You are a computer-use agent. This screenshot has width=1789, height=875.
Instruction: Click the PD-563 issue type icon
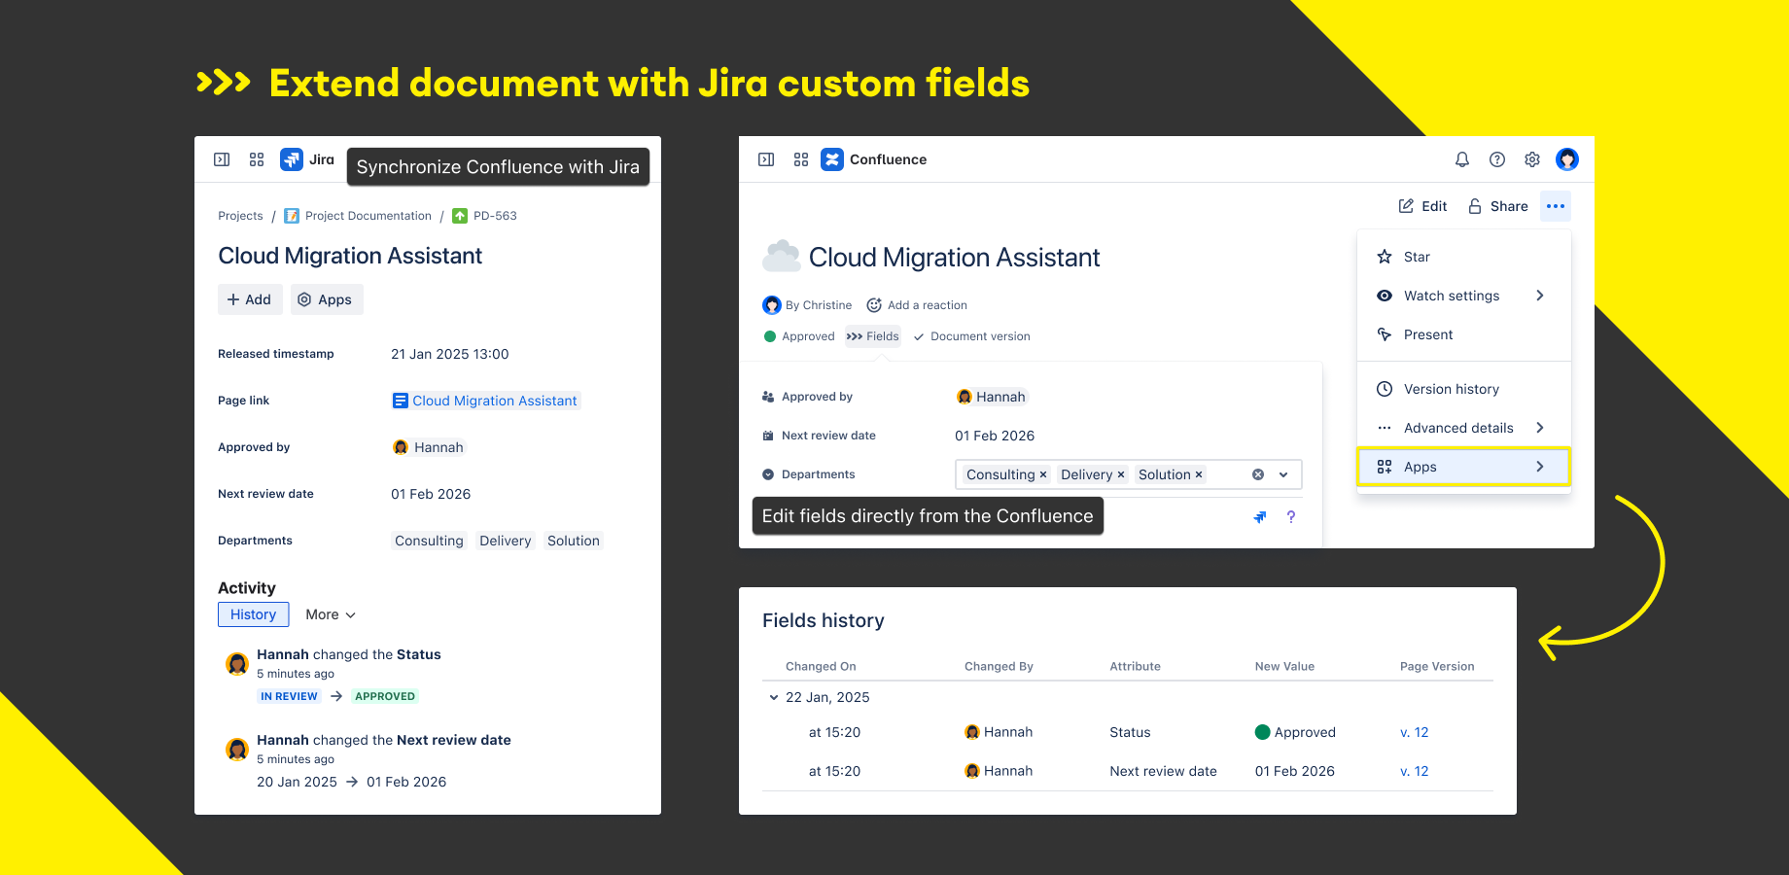pyautogui.click(x=460, y=216)
